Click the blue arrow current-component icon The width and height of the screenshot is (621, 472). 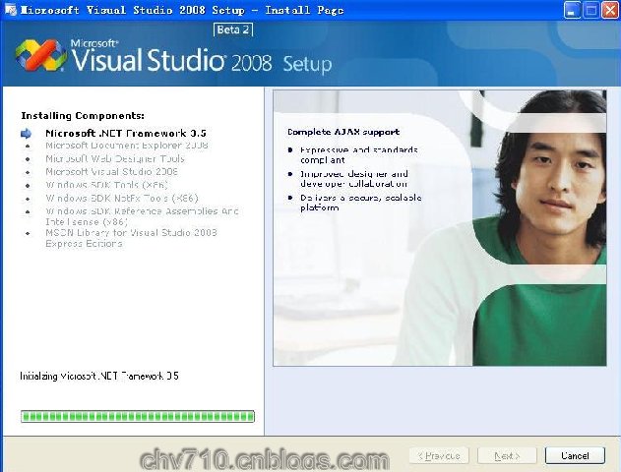[27, 134]
